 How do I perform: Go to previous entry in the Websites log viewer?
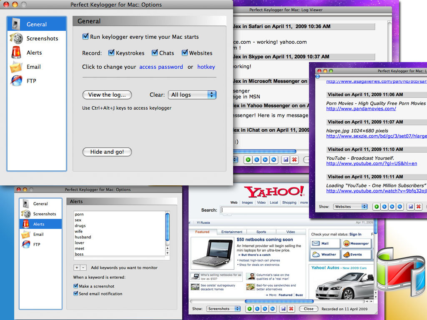[x=392, y=207]
